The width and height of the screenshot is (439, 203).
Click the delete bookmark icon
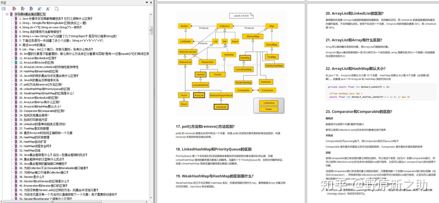[x=14, y=9]
